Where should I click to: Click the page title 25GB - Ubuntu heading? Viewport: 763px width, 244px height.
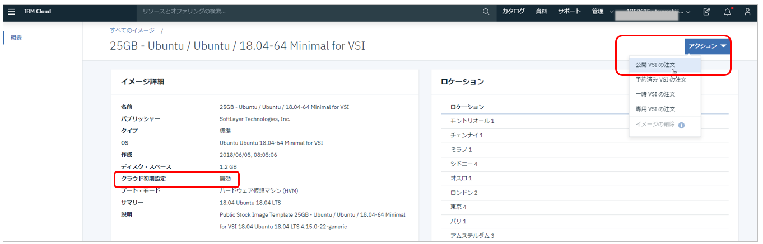coord(238,46)
